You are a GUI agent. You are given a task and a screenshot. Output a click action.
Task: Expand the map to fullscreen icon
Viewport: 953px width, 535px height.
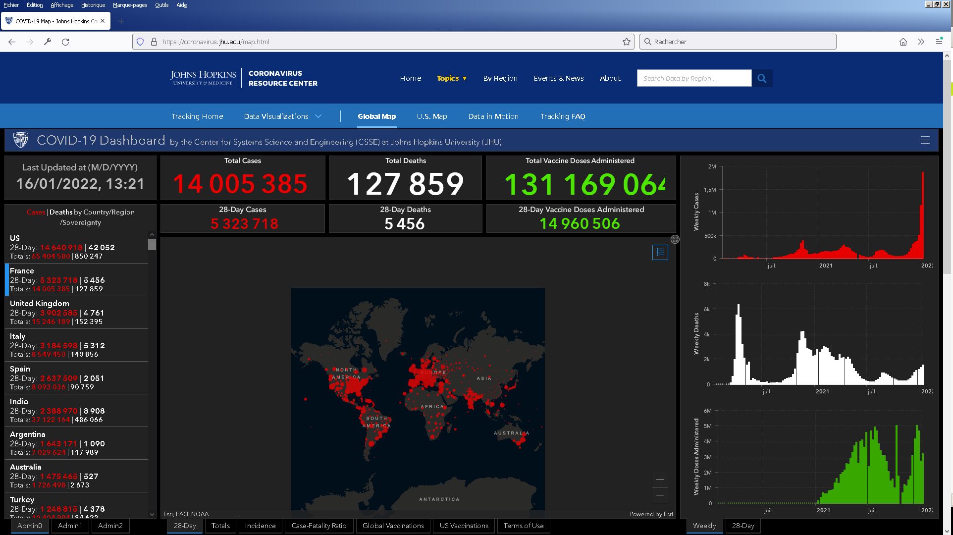pos(675,239)
